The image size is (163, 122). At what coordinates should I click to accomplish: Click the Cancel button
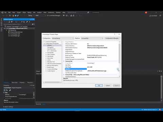(x=108, y=85)
